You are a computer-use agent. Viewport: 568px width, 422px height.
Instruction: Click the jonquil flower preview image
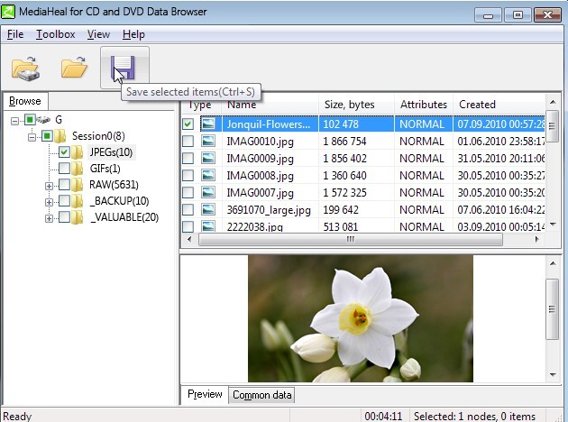(361, 318)
